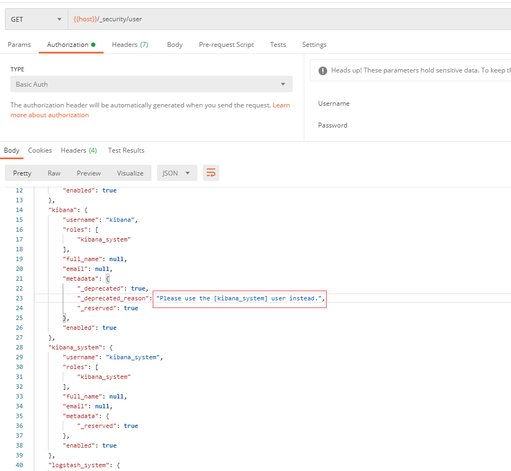Switch to Raw response view
The width and height of the screenshot is (511, 471).
54,173
